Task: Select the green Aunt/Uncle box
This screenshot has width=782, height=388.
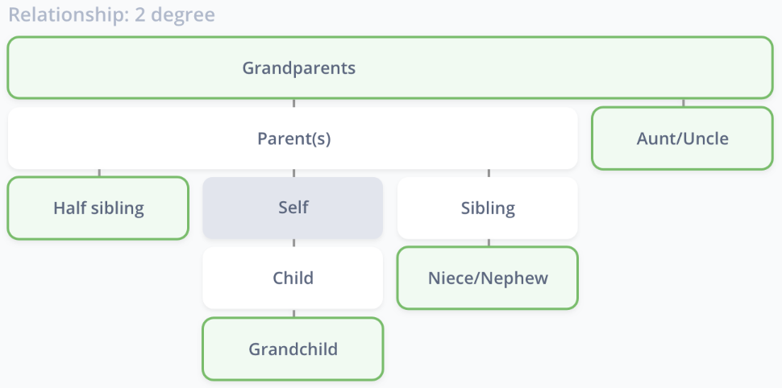Action: click(682, 138)
